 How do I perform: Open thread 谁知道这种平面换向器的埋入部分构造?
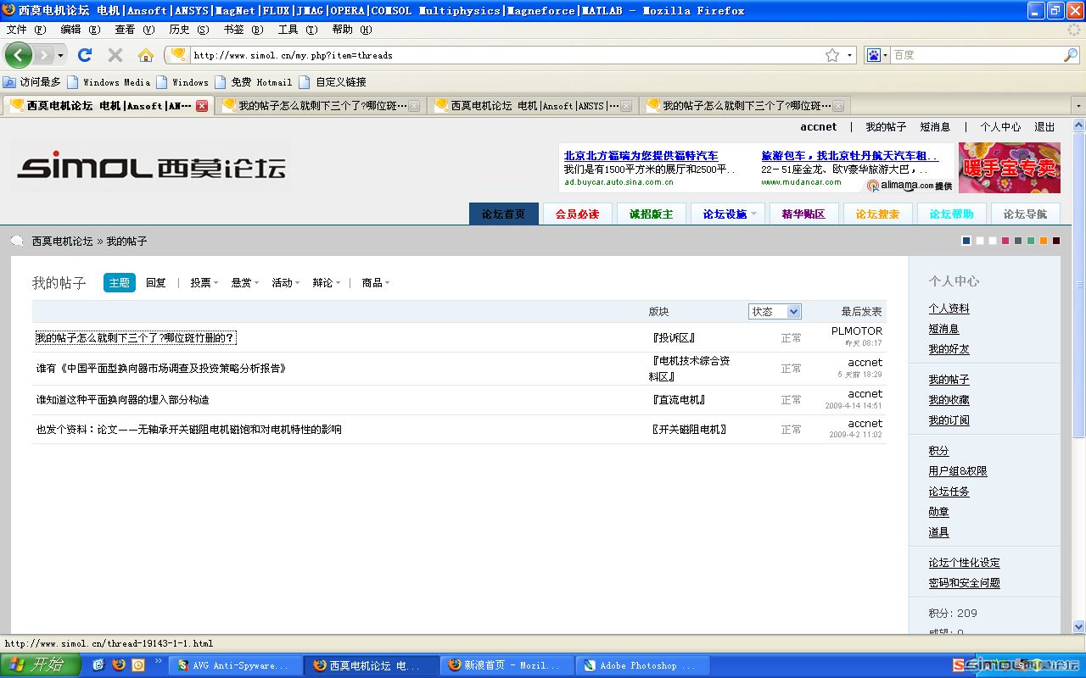tap(122, 400)
